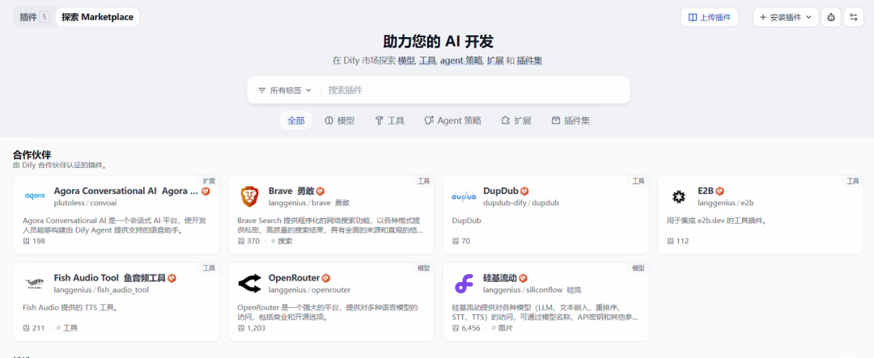This screenshot has height=358, width=874.
Task: Click the DupDub logo icon
Action: click(464, 196)
